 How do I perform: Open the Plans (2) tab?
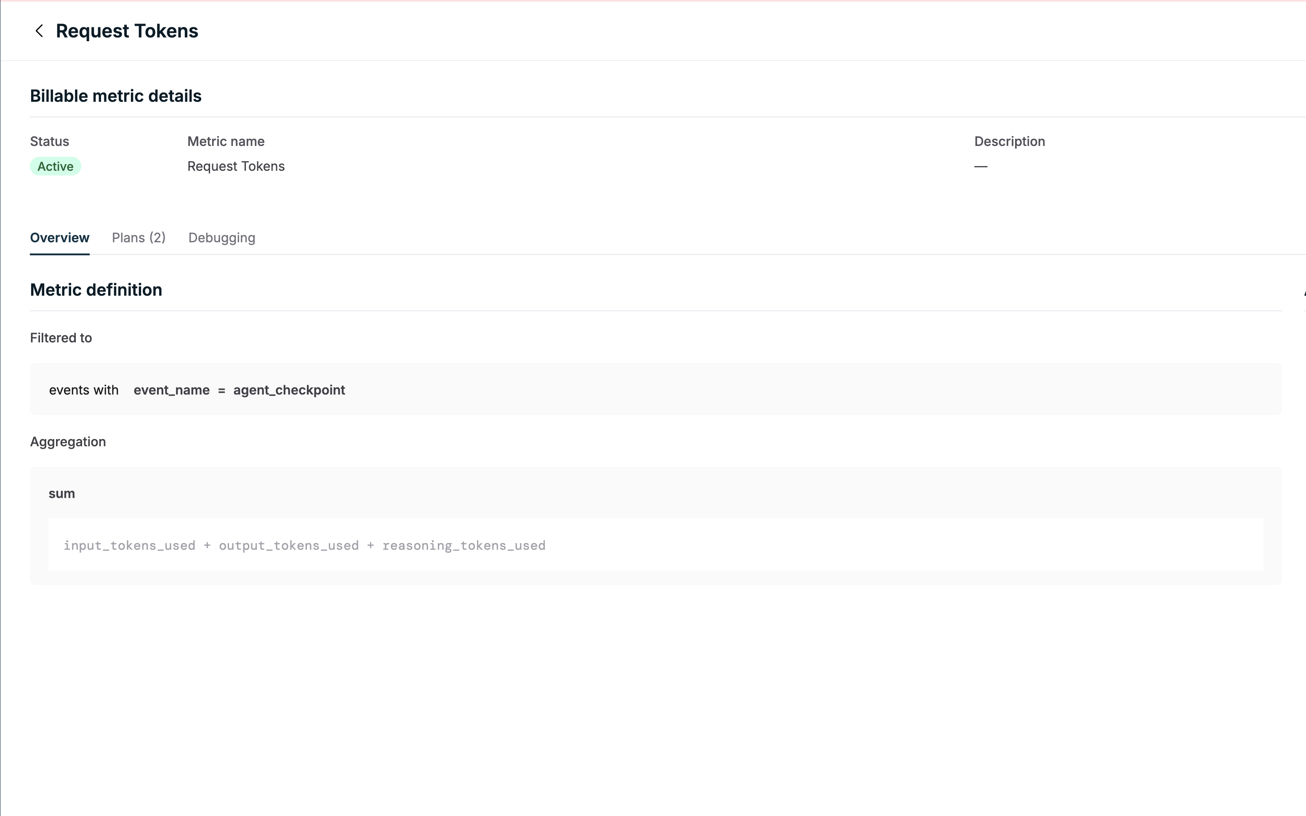tap(138, 238)
